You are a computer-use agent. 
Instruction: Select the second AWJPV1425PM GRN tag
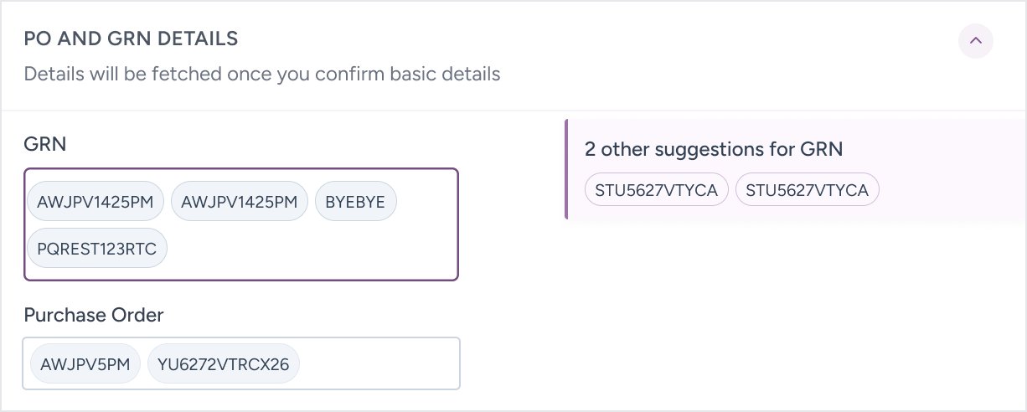coord(240,203)
